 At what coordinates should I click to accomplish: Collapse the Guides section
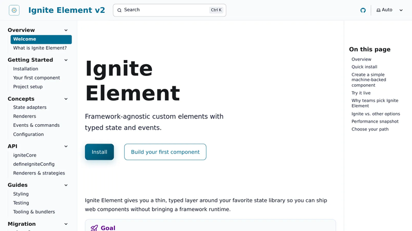click(x=66, y=185)
